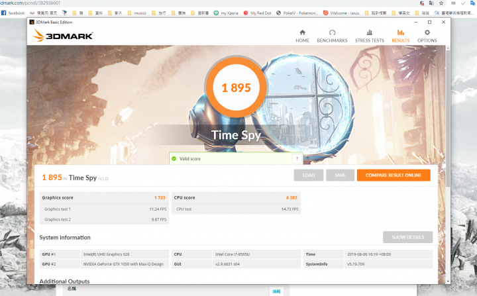
Task: Click the 3DMark window vertical scrollbar
Action: pos(448,119)
